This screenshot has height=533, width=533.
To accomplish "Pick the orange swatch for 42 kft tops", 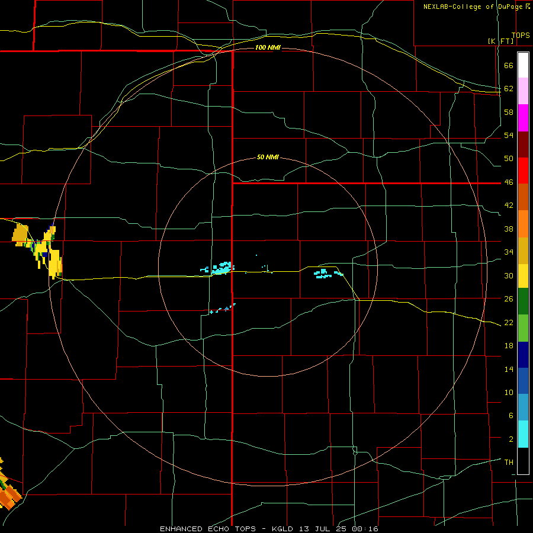I will (523, 224).
